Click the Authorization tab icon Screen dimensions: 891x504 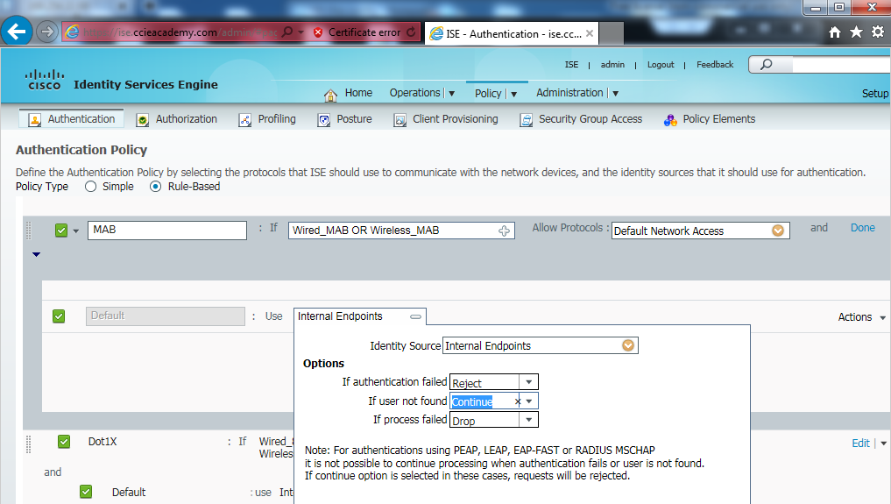143,120
